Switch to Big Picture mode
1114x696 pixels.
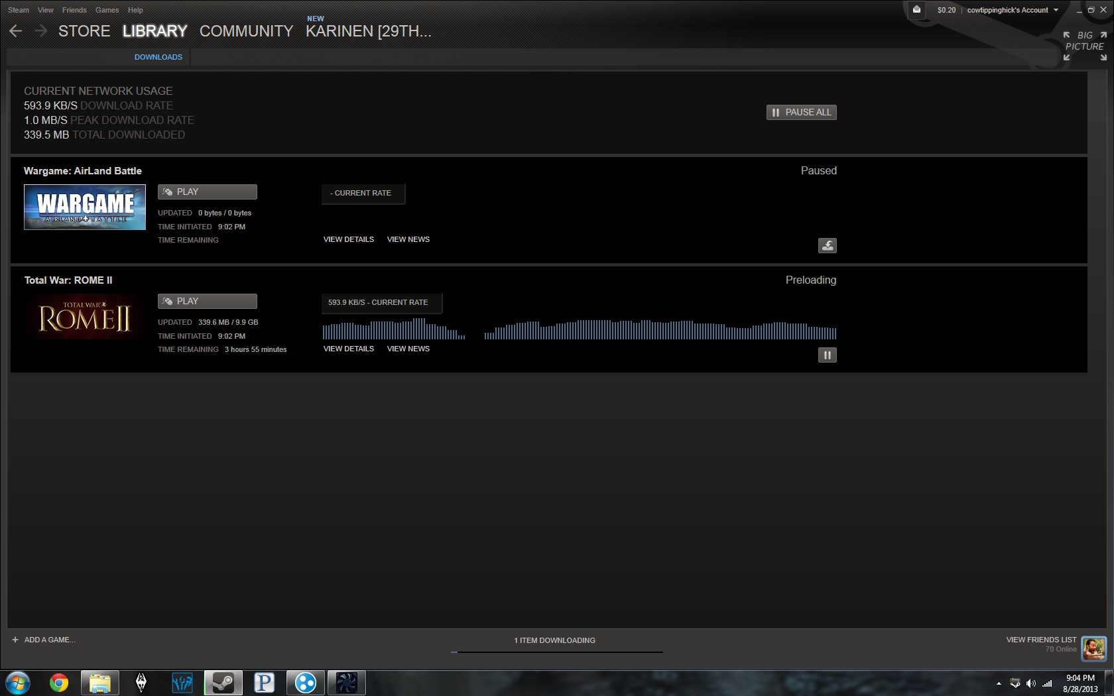pos(1085,46)
